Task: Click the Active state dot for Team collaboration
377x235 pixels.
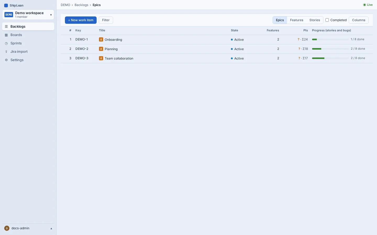Action: point(232,58)
